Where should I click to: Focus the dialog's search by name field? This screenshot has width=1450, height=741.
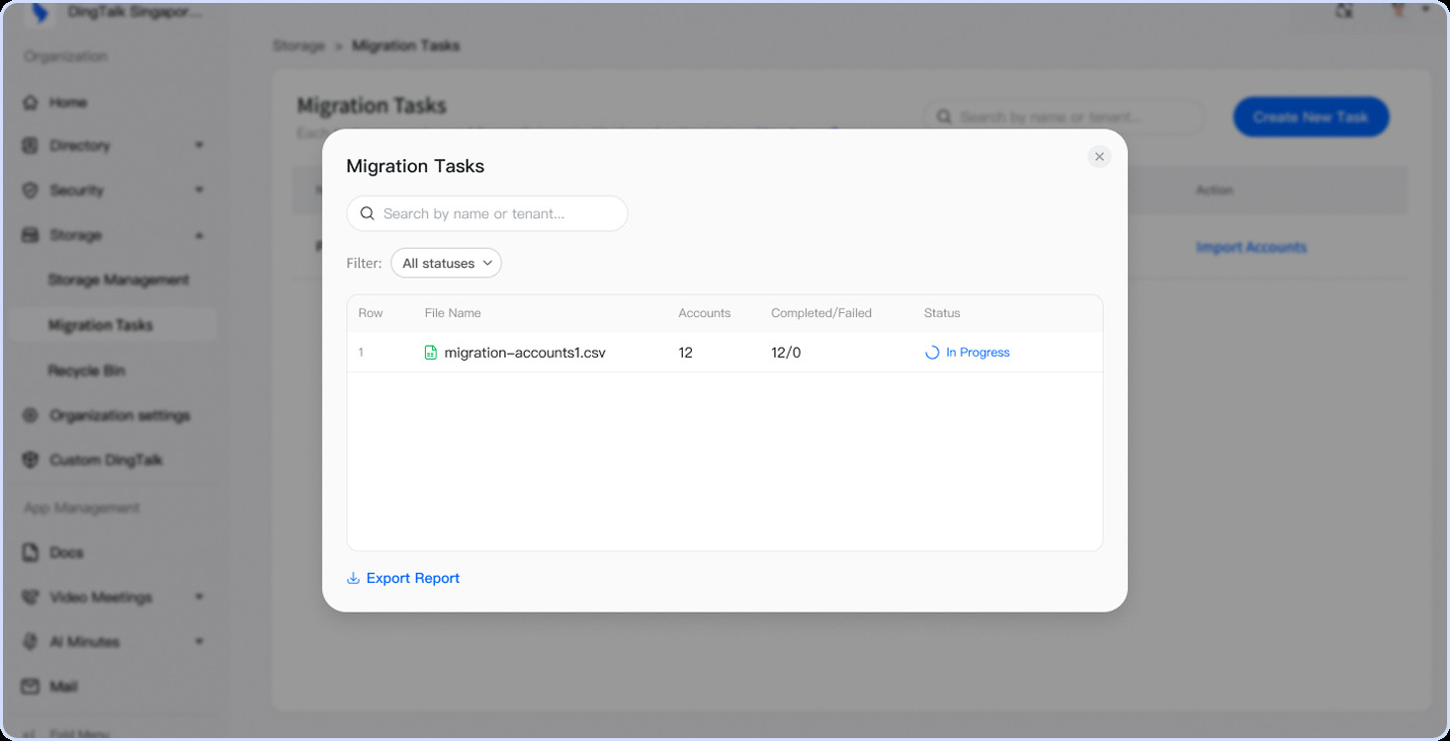coord(487,213)
